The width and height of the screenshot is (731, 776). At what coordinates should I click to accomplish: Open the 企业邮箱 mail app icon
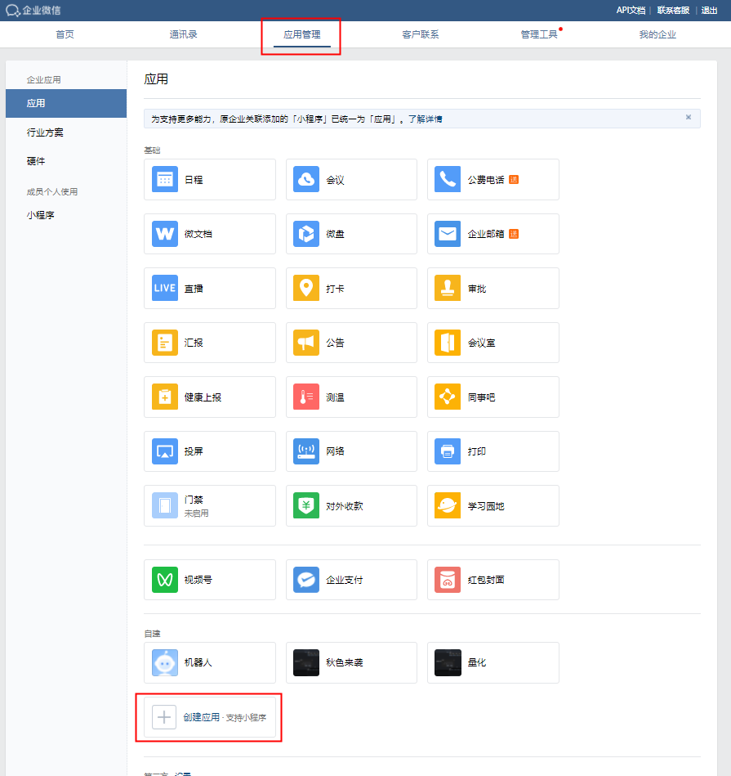point(448,234)
